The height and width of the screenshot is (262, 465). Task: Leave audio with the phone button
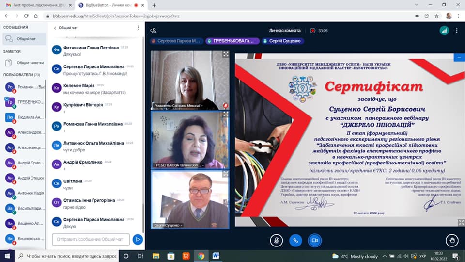(295, 240)
